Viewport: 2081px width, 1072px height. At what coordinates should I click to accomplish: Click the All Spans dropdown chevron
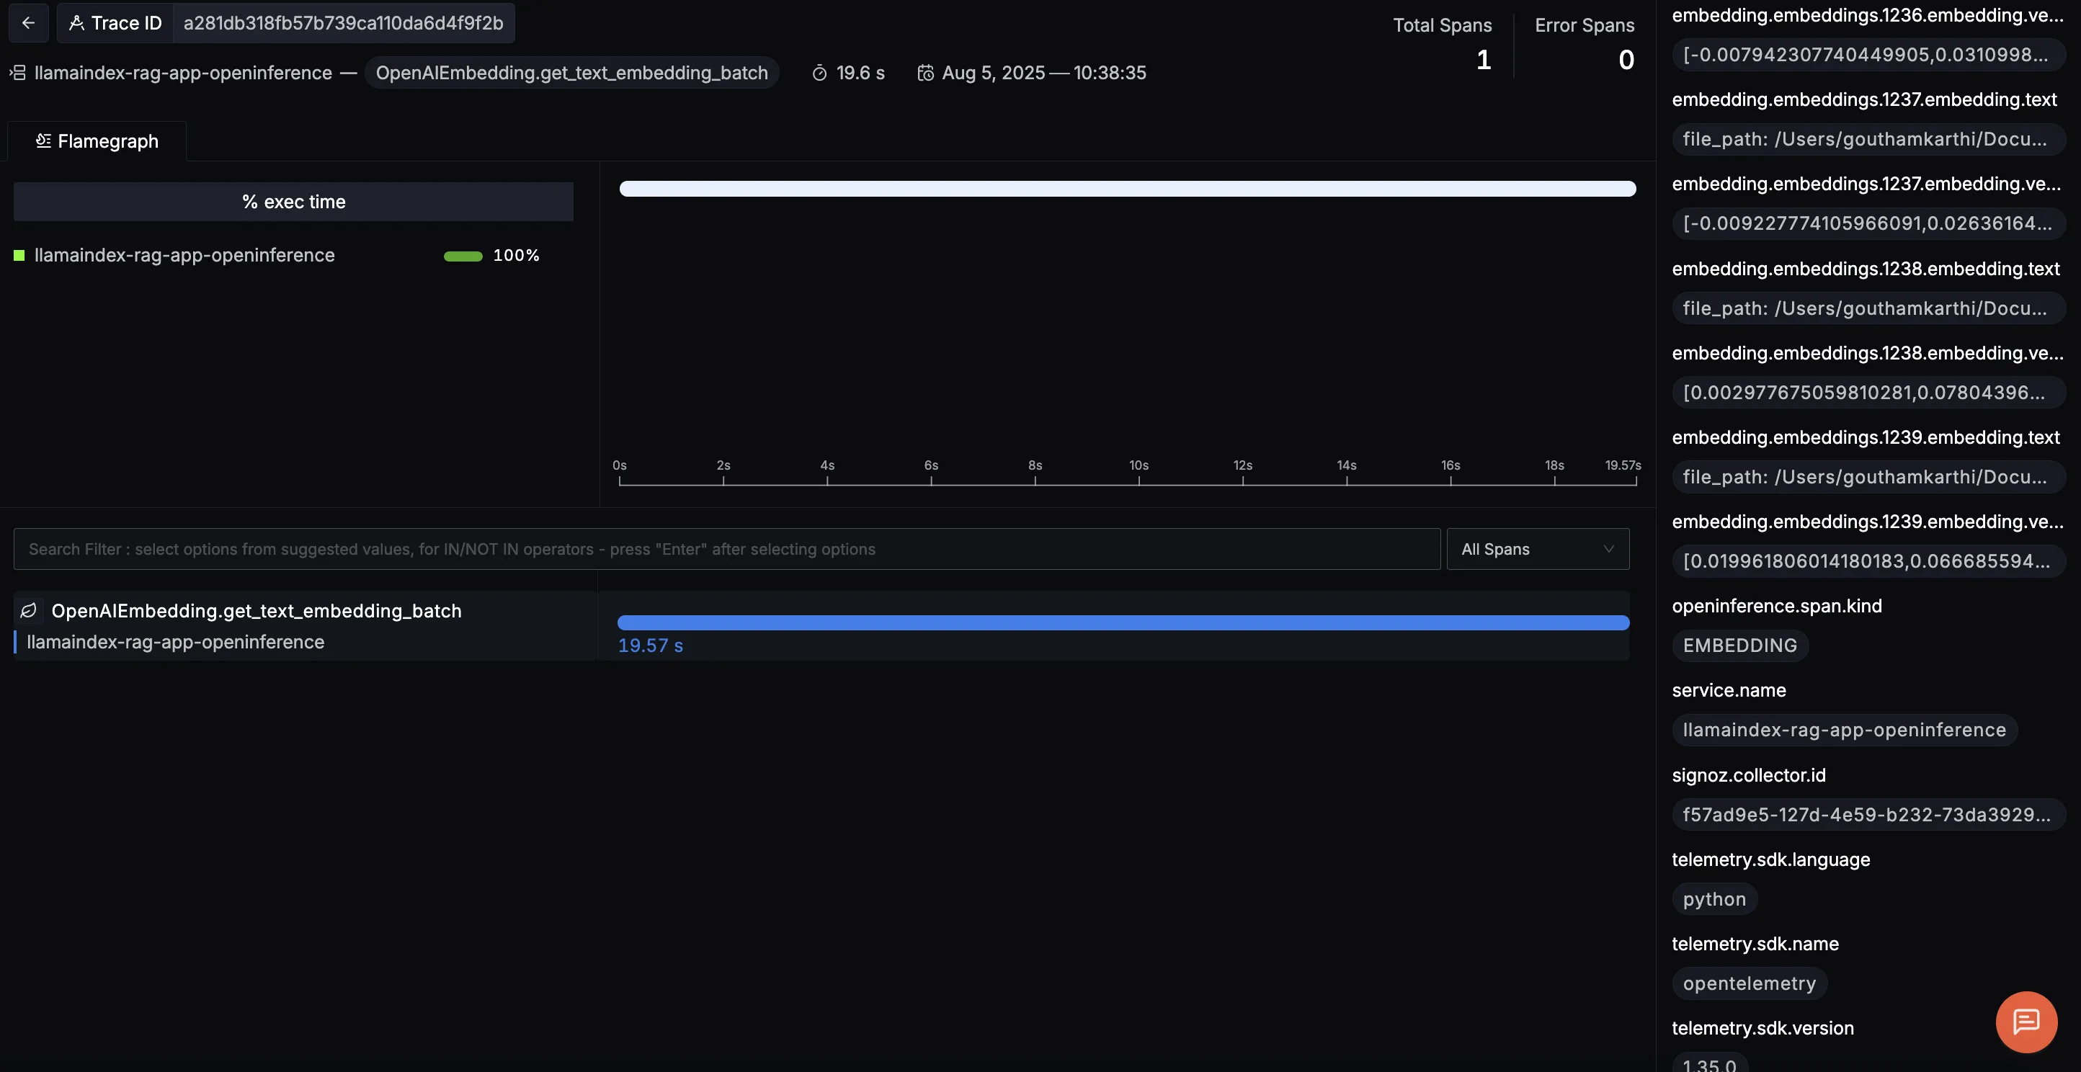(x=1608, y=550)
